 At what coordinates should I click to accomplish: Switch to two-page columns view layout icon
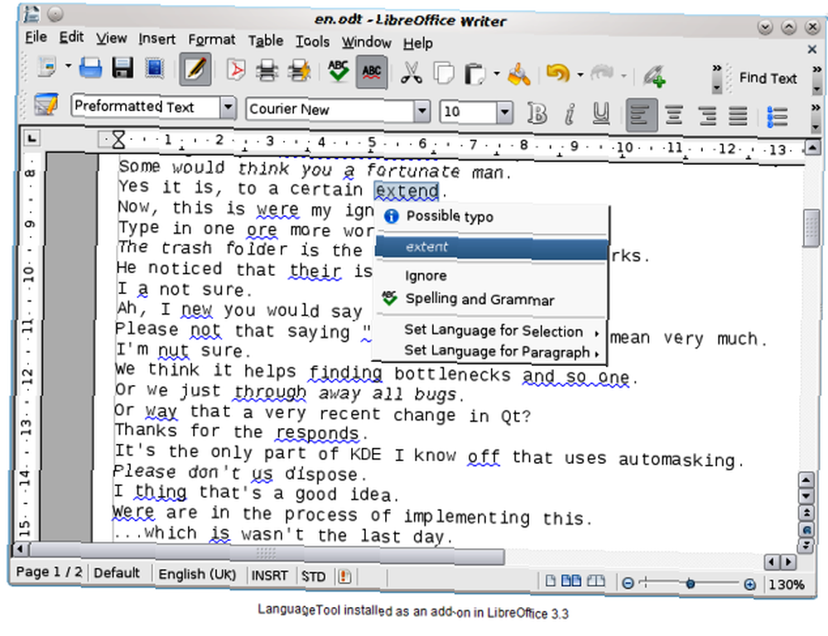[x=571, y=581]
